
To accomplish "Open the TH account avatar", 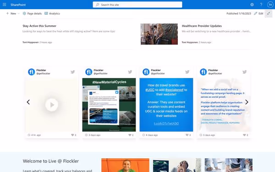I will 270,5.
